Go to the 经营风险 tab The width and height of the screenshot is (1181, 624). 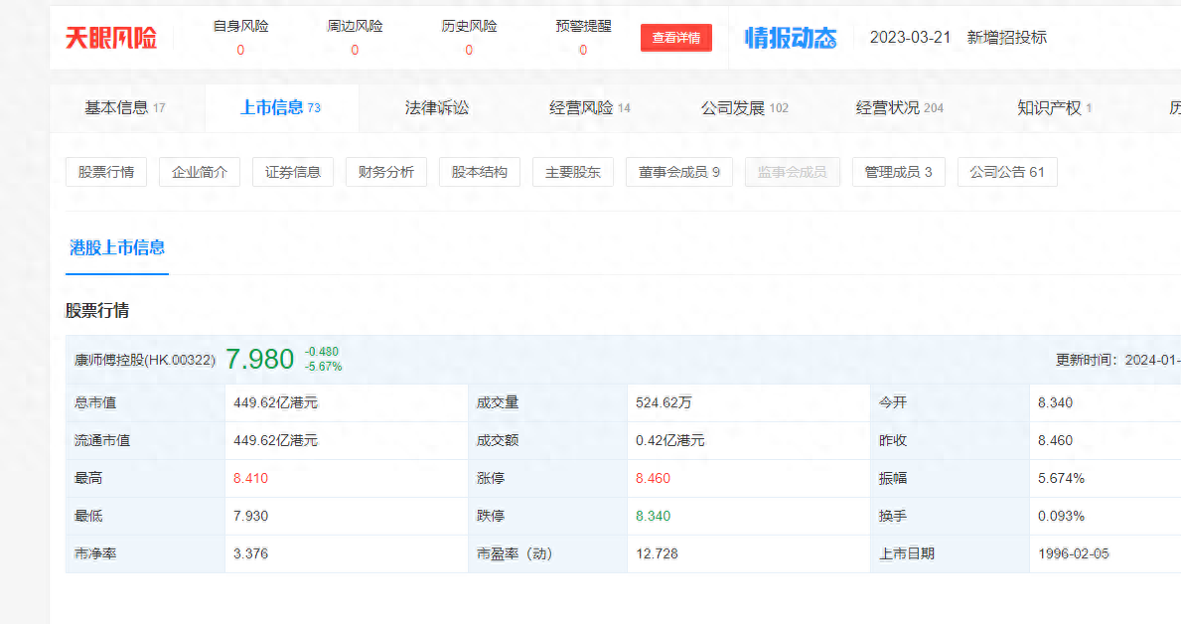click(589, 108)
